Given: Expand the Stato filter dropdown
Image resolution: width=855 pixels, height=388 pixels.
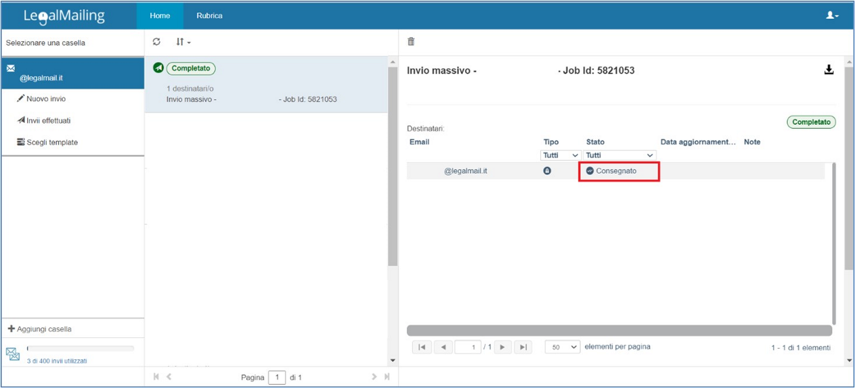Looking at the screenshot, I should coord(619,156).
